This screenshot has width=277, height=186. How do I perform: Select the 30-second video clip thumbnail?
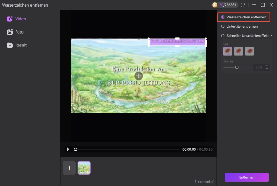[84, 168]
